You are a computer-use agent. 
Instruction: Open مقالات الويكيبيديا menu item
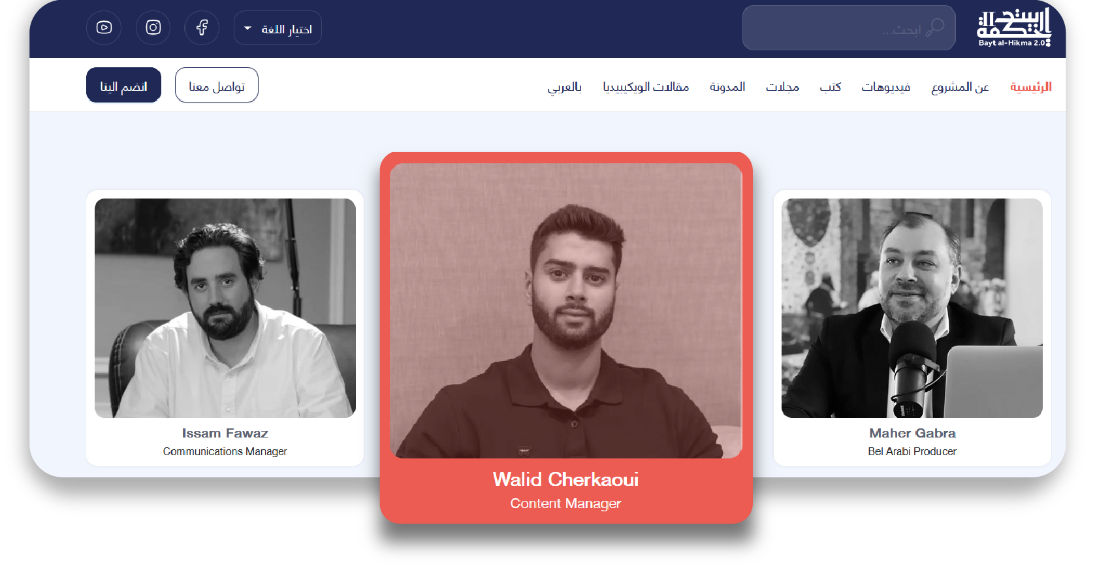pos(646,87)
